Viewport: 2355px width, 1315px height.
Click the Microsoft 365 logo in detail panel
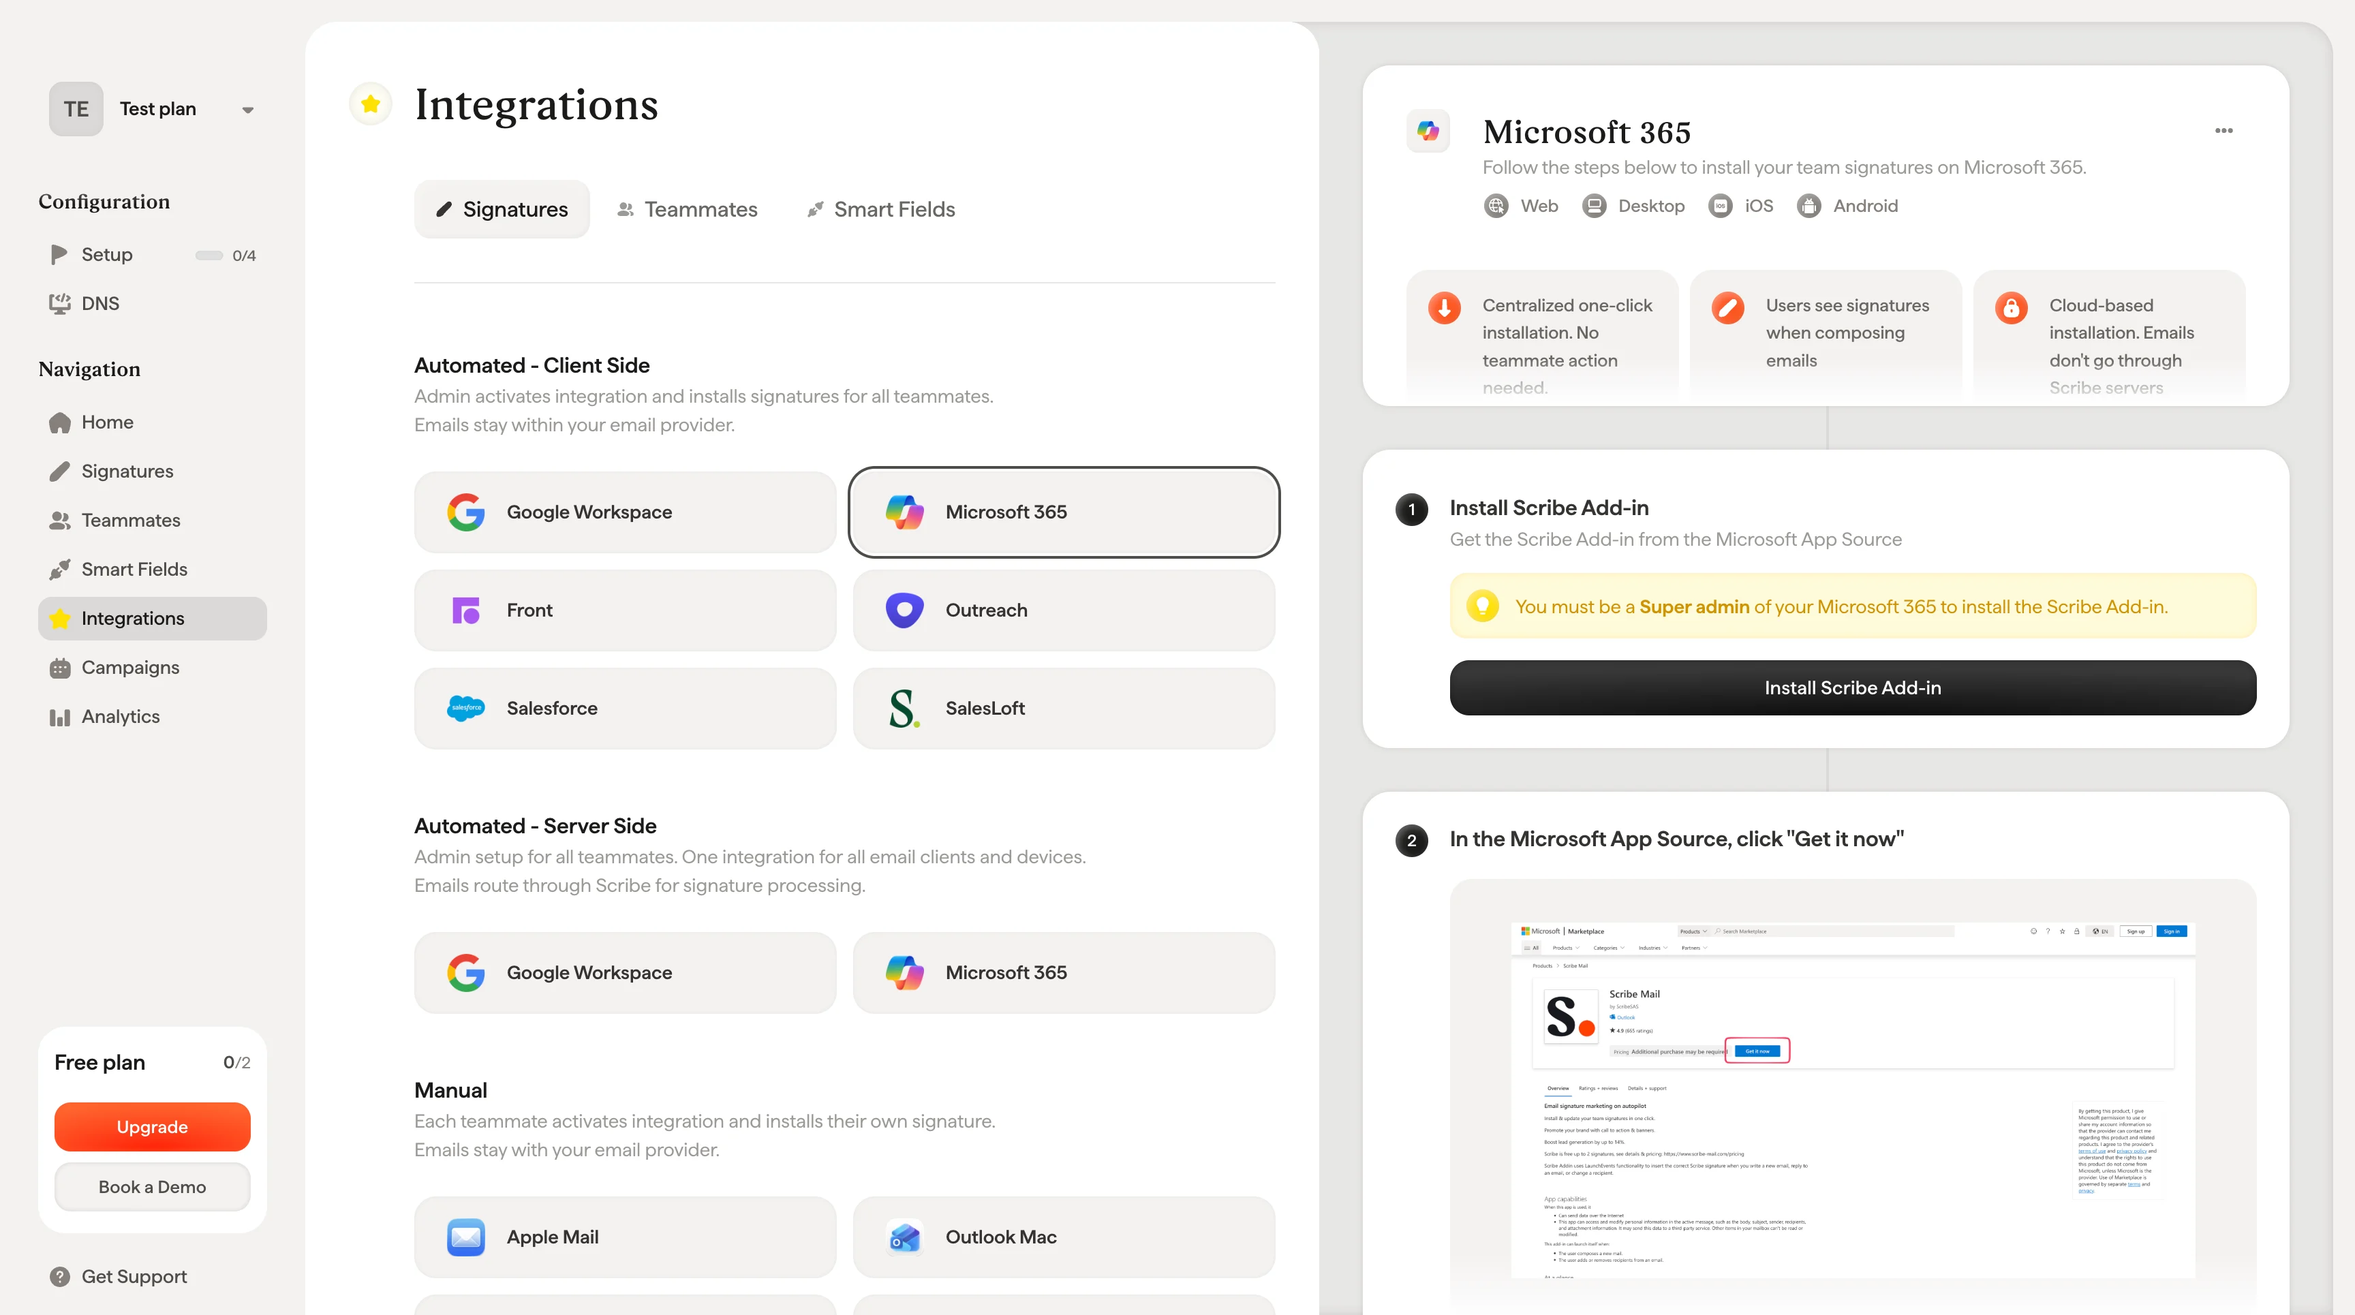coord(1428,131)
